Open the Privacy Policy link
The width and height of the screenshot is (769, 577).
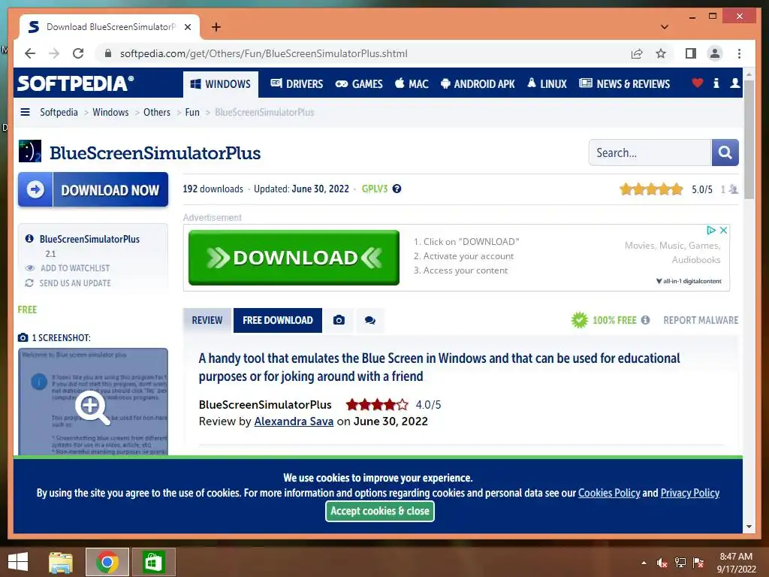(690, 493)
